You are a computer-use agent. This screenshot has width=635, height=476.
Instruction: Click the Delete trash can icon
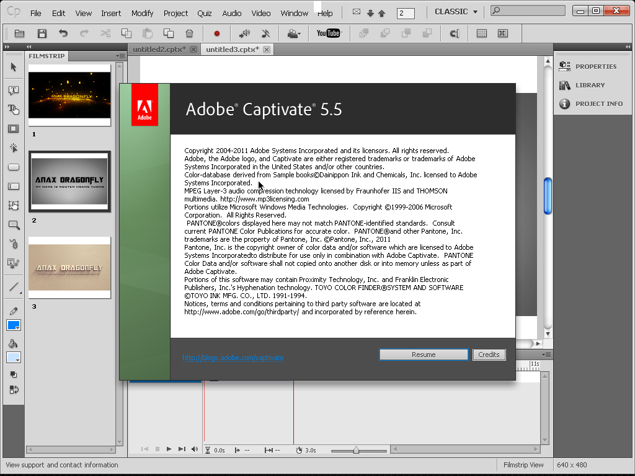[189, 33]
